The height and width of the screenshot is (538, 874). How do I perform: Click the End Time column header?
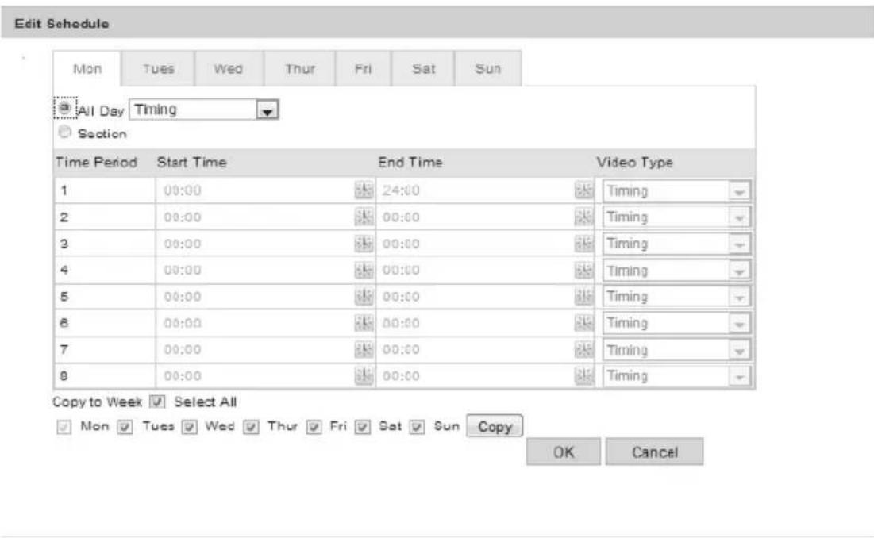(x=410, y=162)
